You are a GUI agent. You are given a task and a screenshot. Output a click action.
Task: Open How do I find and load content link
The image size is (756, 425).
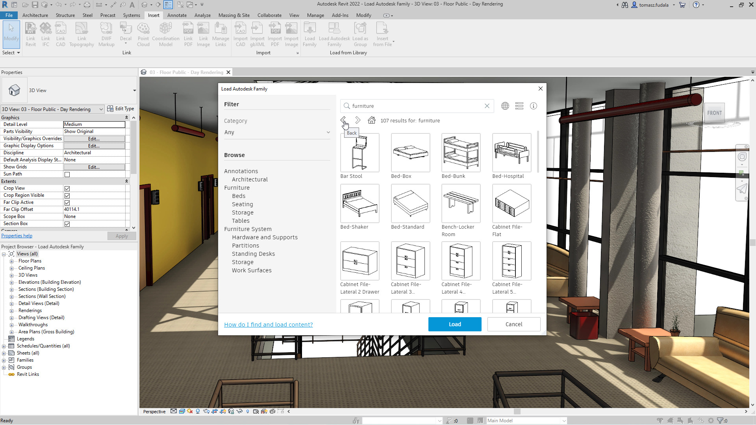point(269,325)
